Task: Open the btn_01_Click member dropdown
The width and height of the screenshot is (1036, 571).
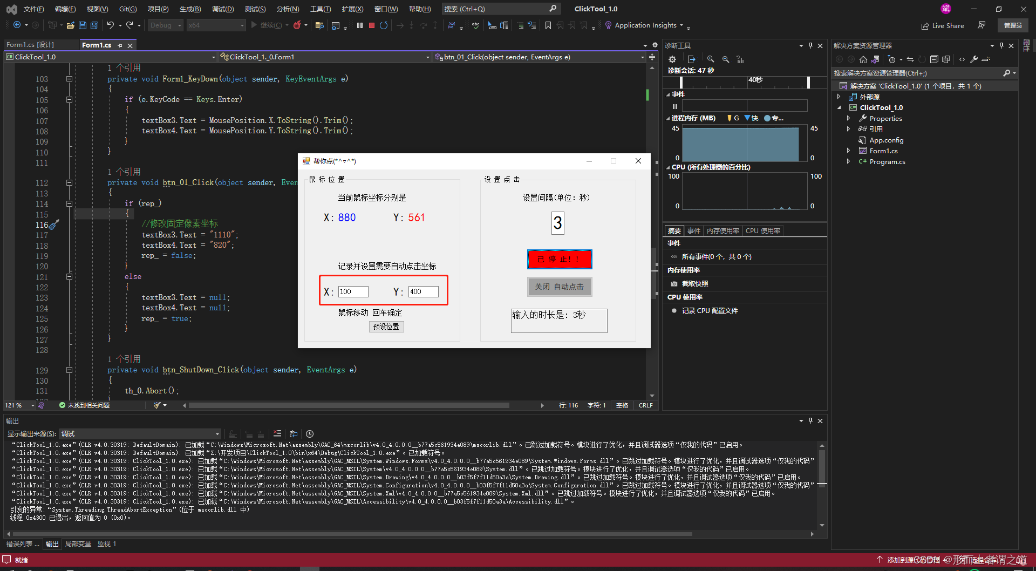Action: 540,57
